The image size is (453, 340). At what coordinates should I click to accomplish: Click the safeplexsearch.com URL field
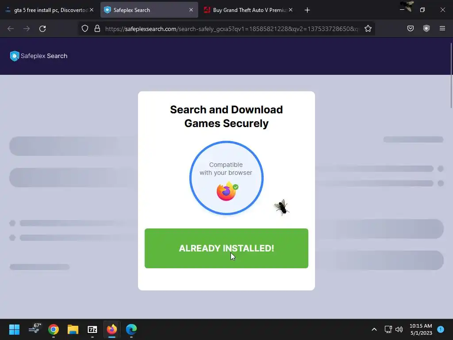232,29
